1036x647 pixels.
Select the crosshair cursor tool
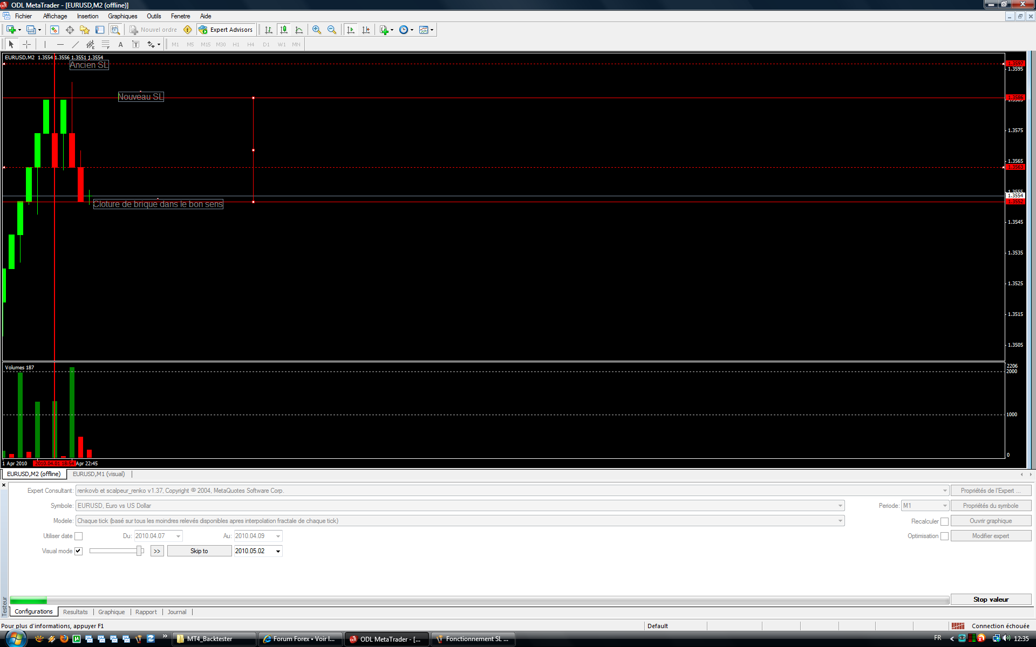[x=26, y=44]
